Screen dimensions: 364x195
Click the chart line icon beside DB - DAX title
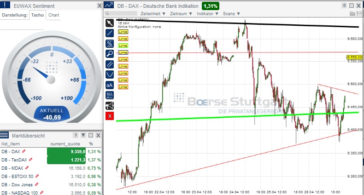[109, 5]
